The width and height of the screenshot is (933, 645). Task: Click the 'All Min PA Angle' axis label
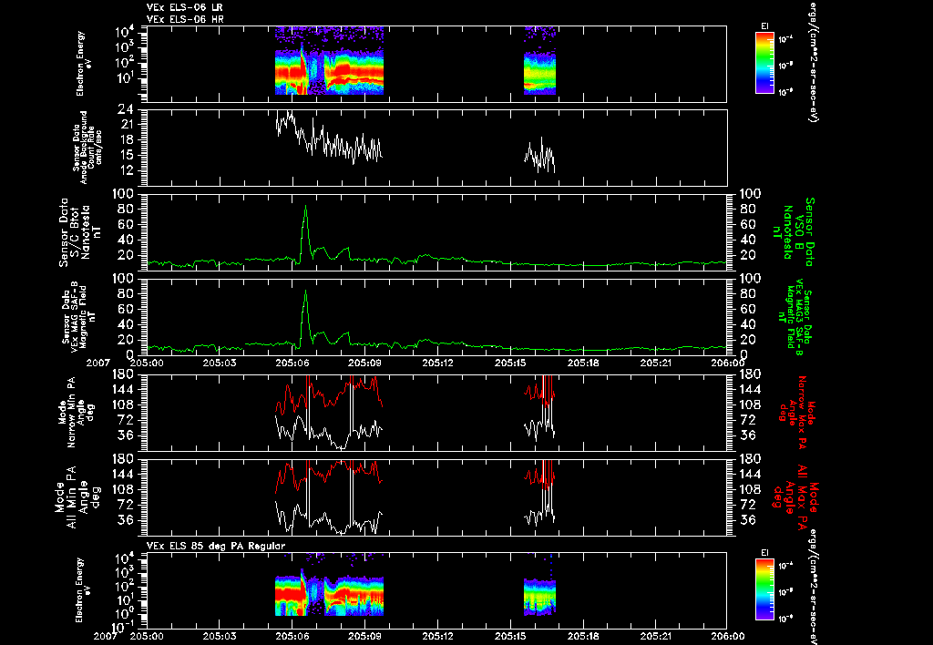click(x=78, y=496)
